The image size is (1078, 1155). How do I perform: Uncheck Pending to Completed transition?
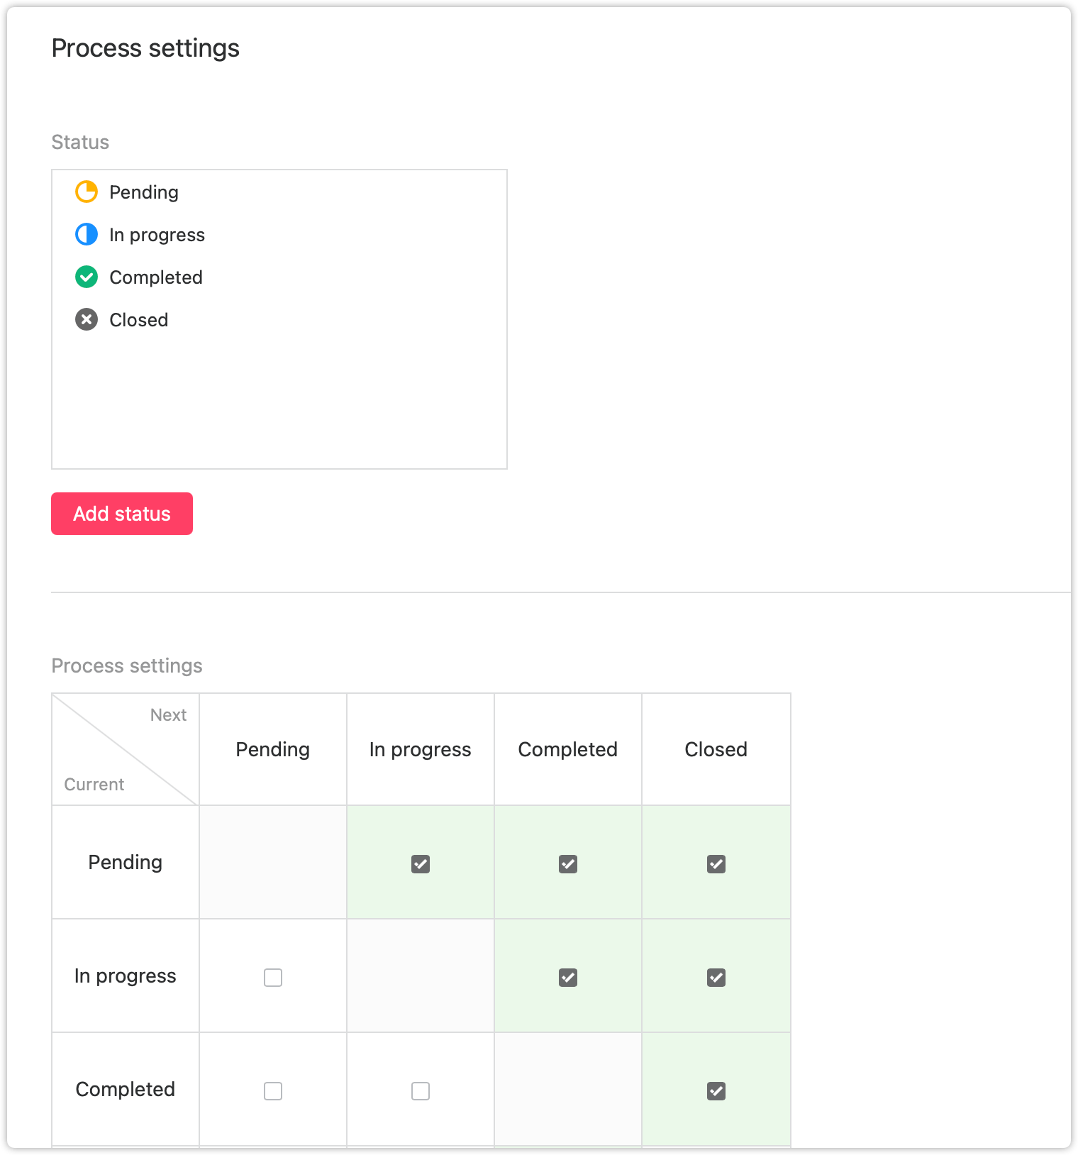coord(568,864)
